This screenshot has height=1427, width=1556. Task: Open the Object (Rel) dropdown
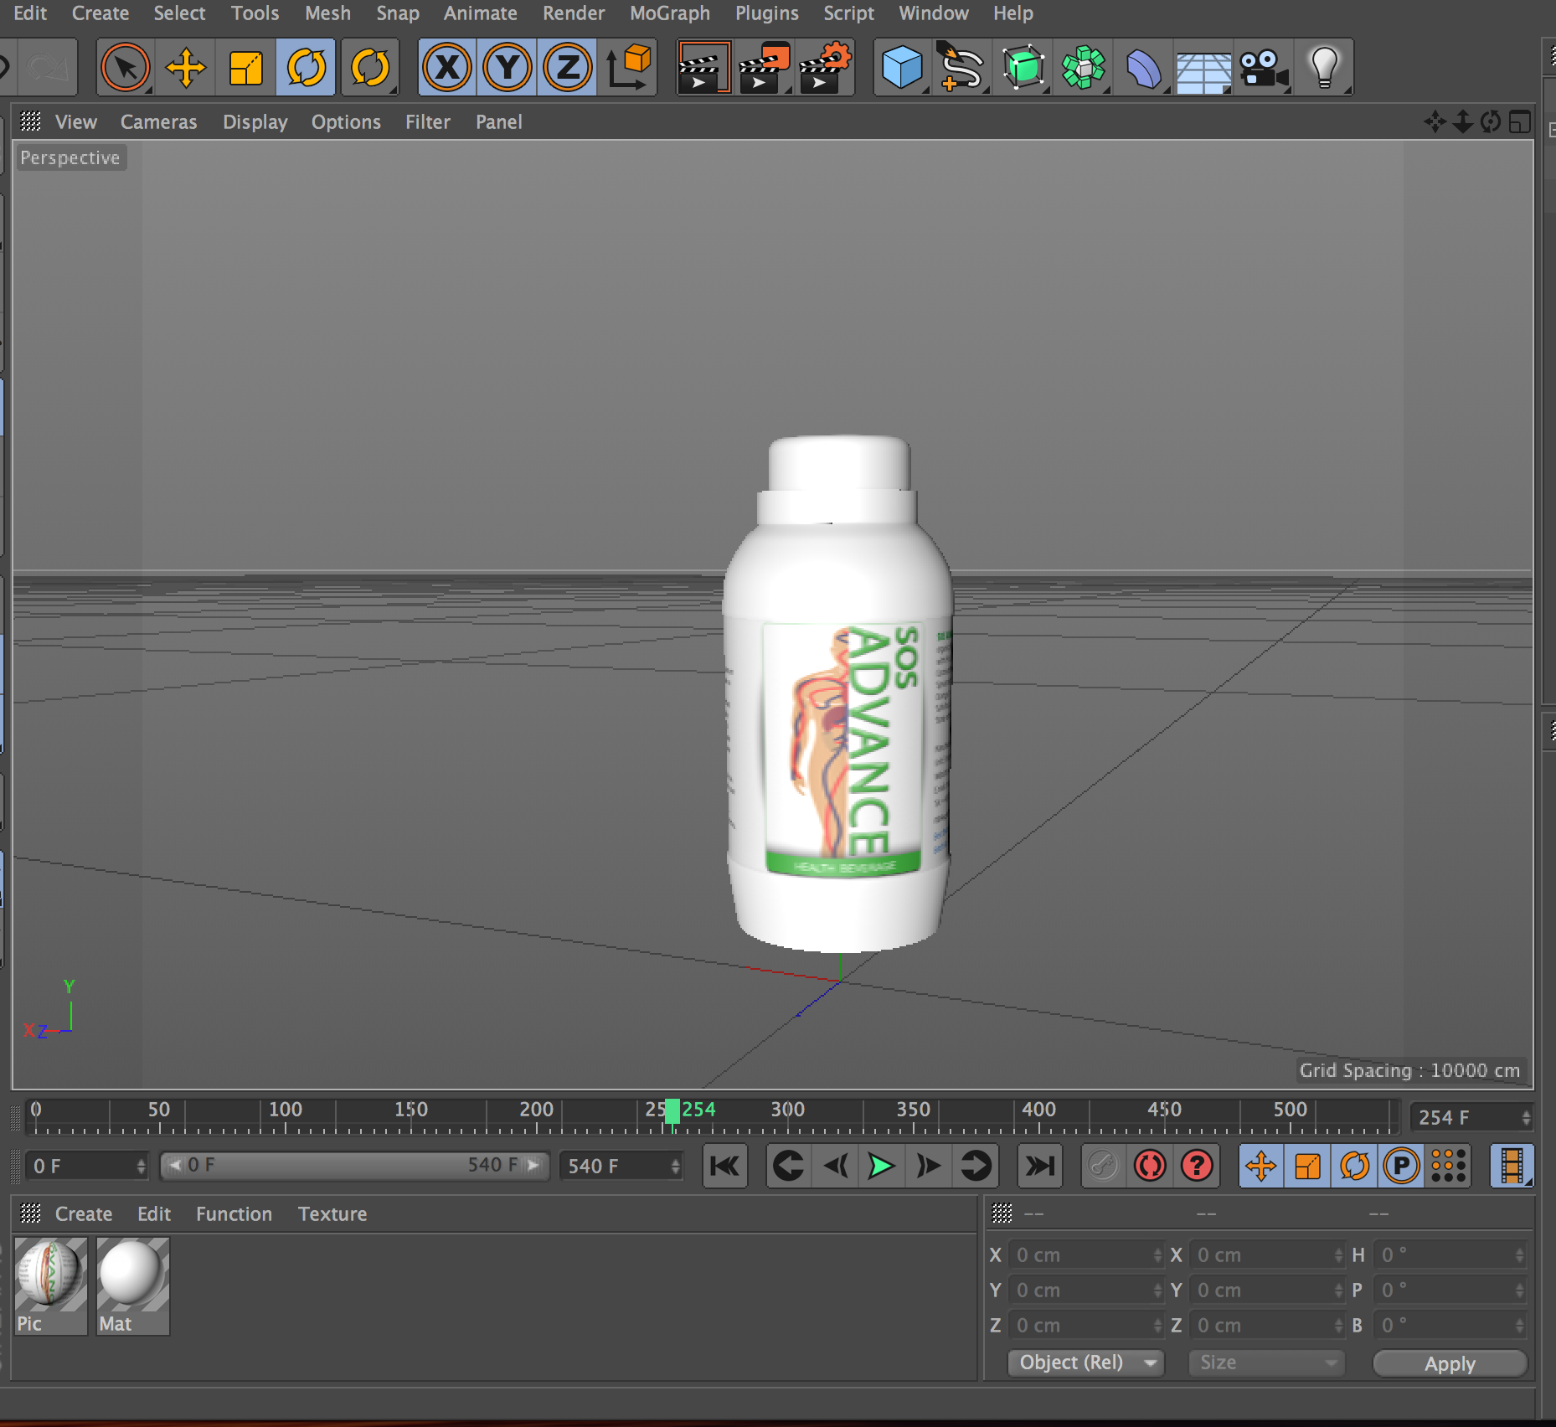1086,1363
